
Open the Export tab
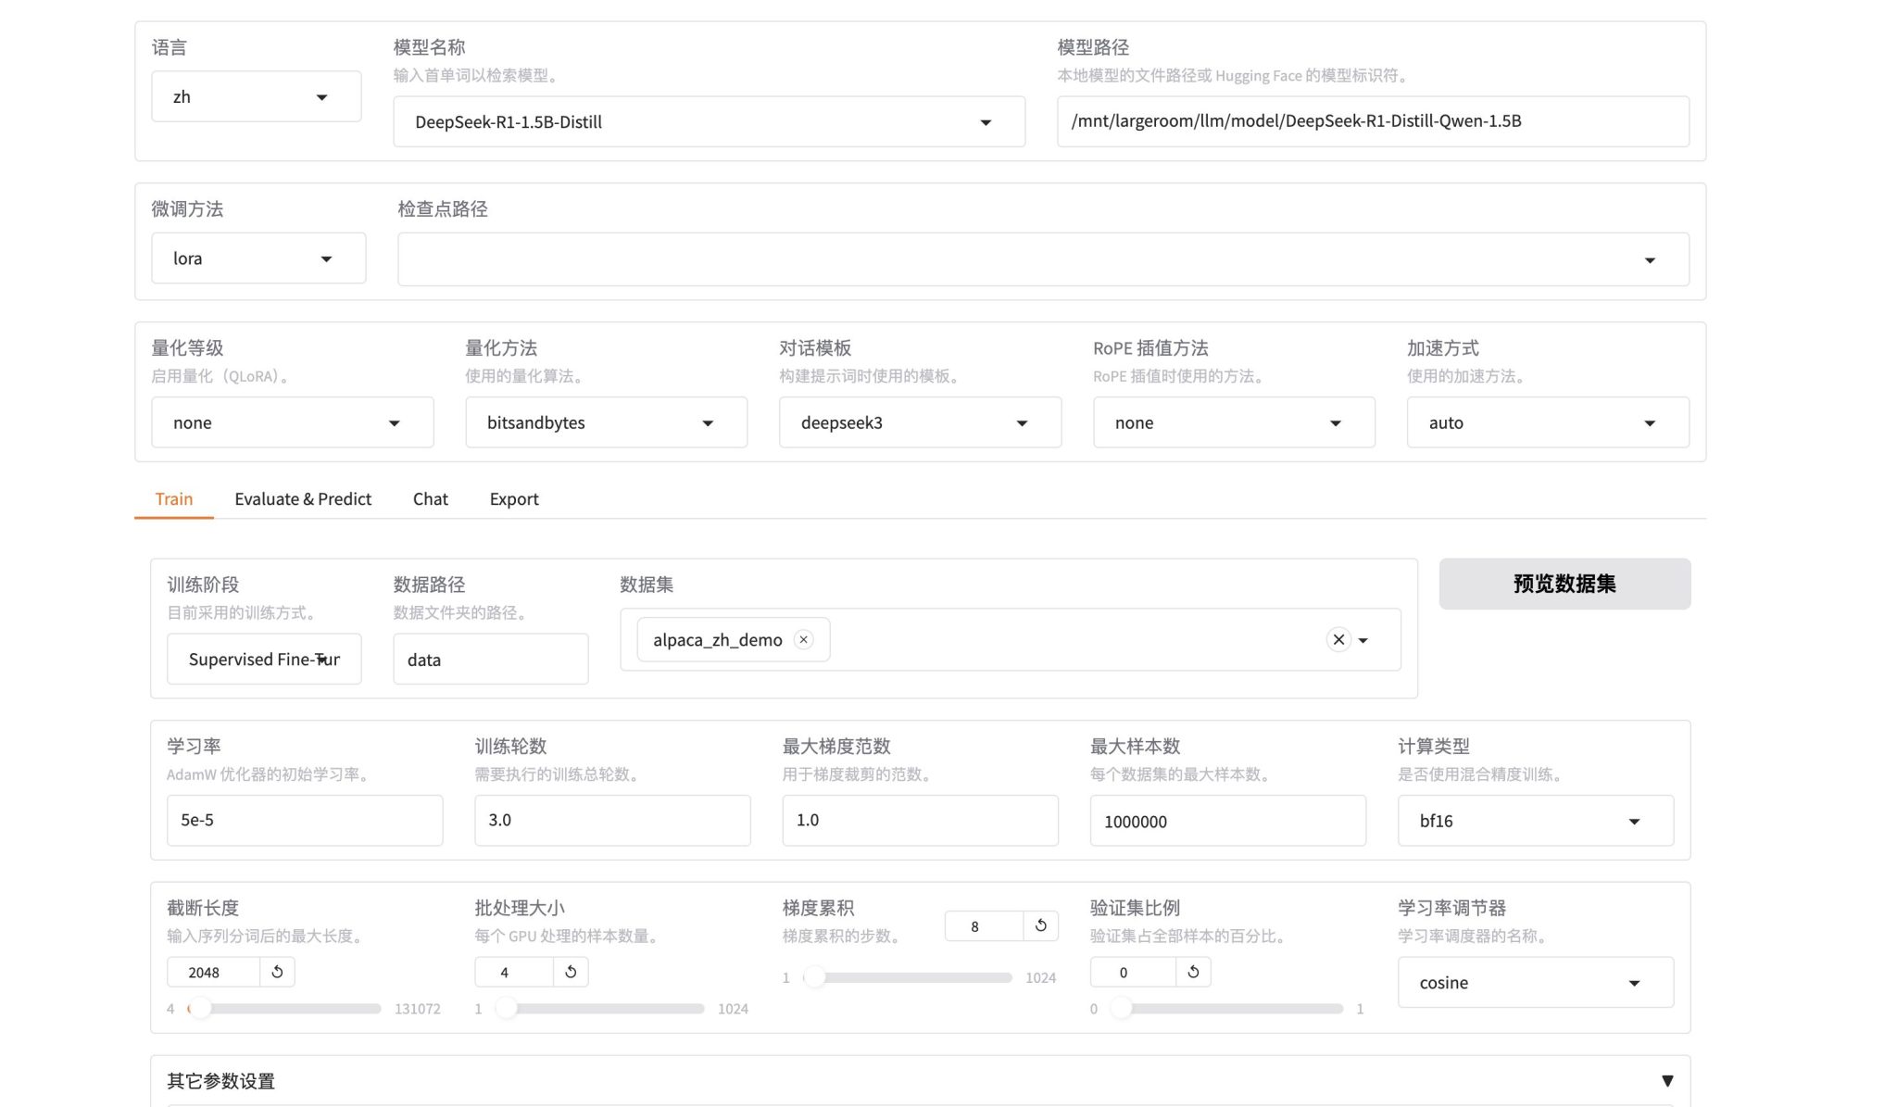(x=513, y=498)
